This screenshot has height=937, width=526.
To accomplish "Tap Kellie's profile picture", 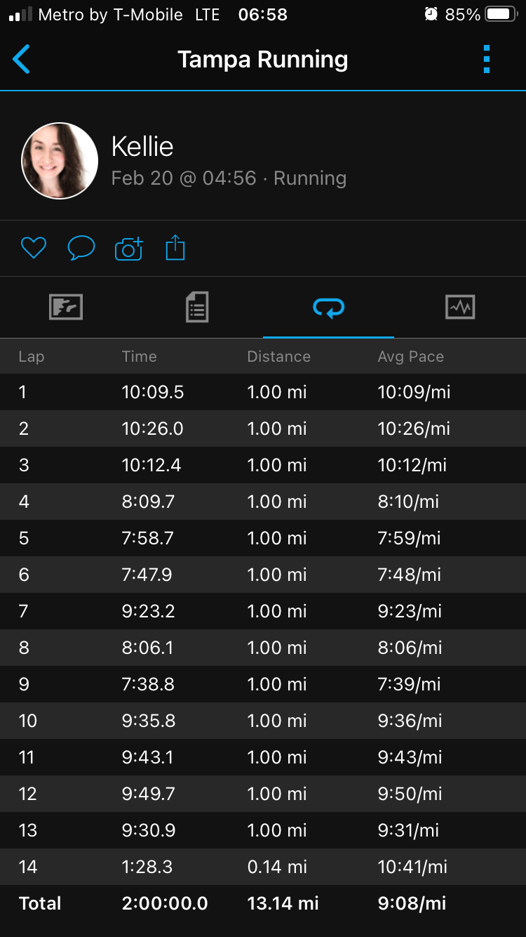I will pyautogui.click(x=60, y=161).
